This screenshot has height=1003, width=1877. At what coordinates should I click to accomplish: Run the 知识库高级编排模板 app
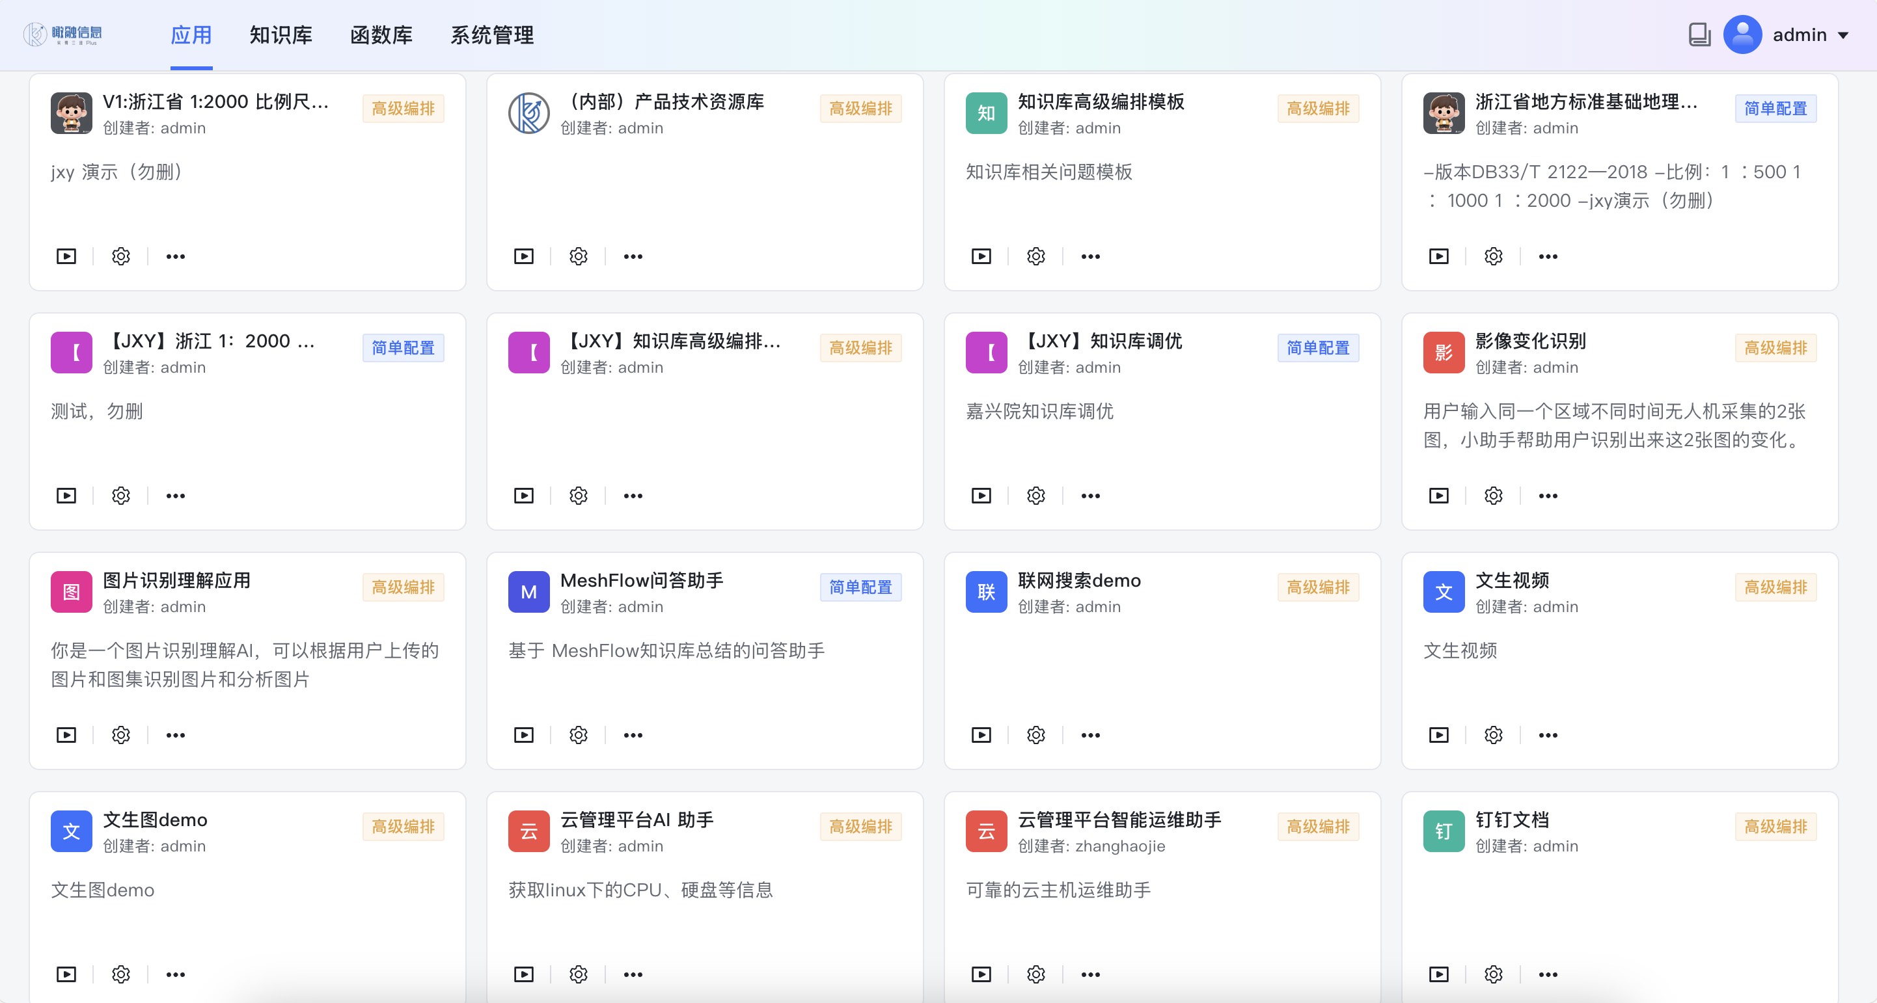pyautogui.click(x=981, y=256)
